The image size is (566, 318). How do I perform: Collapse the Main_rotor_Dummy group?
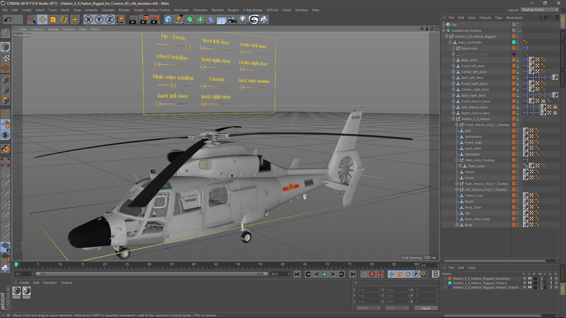457,160
